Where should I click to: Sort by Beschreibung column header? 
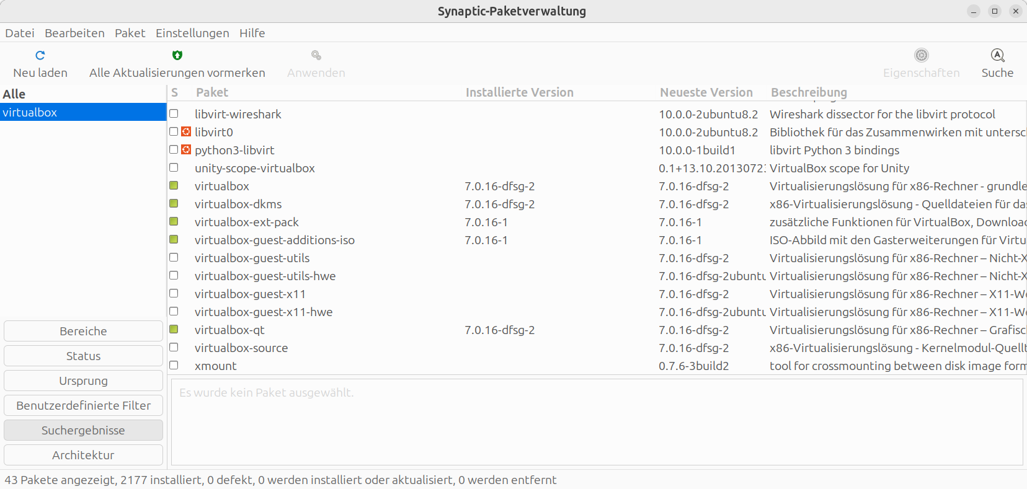pyautogui.click(x=809, y=92)
